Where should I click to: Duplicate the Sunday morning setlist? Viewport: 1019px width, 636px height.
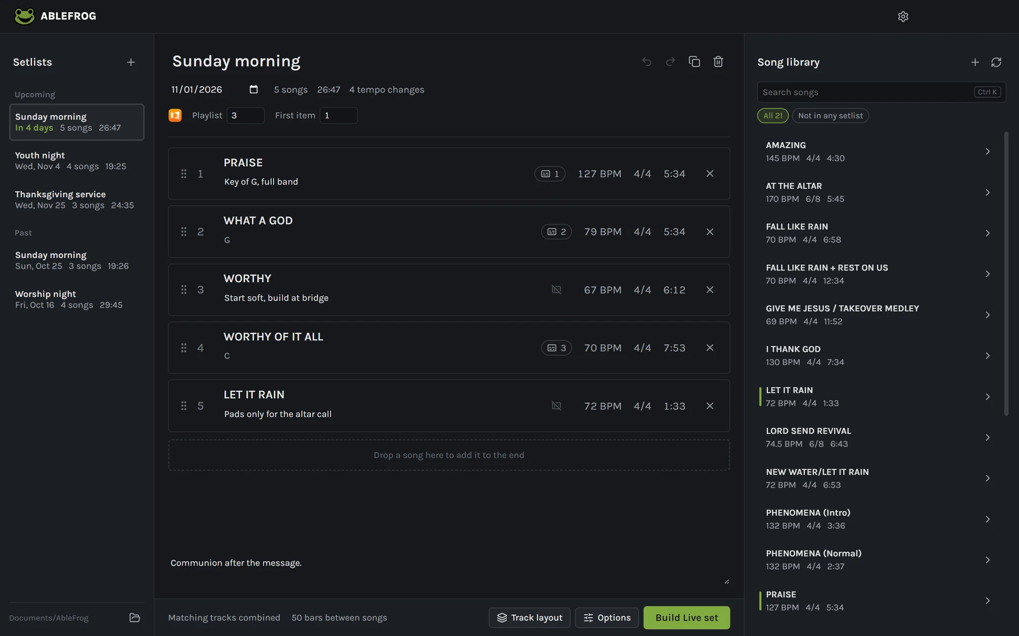tap(694, 62)
